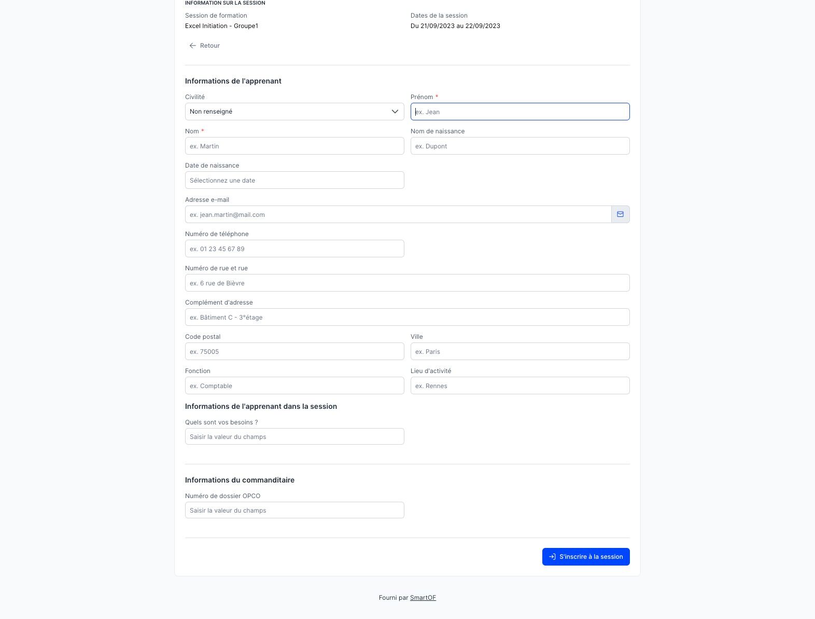Open the SmartOF link in footer
The height and width of the screenshot is (619, 815).
pos(423,598)
